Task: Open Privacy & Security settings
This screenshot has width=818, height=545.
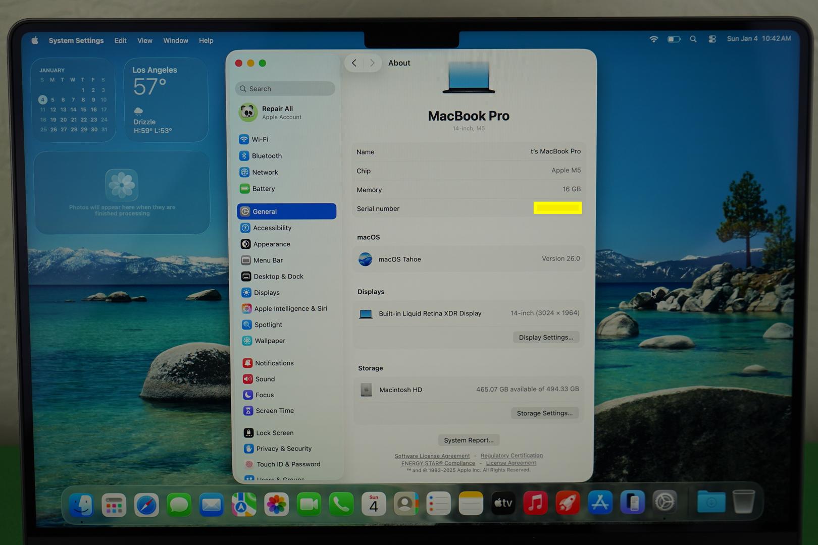Action: tap(283, 449)
